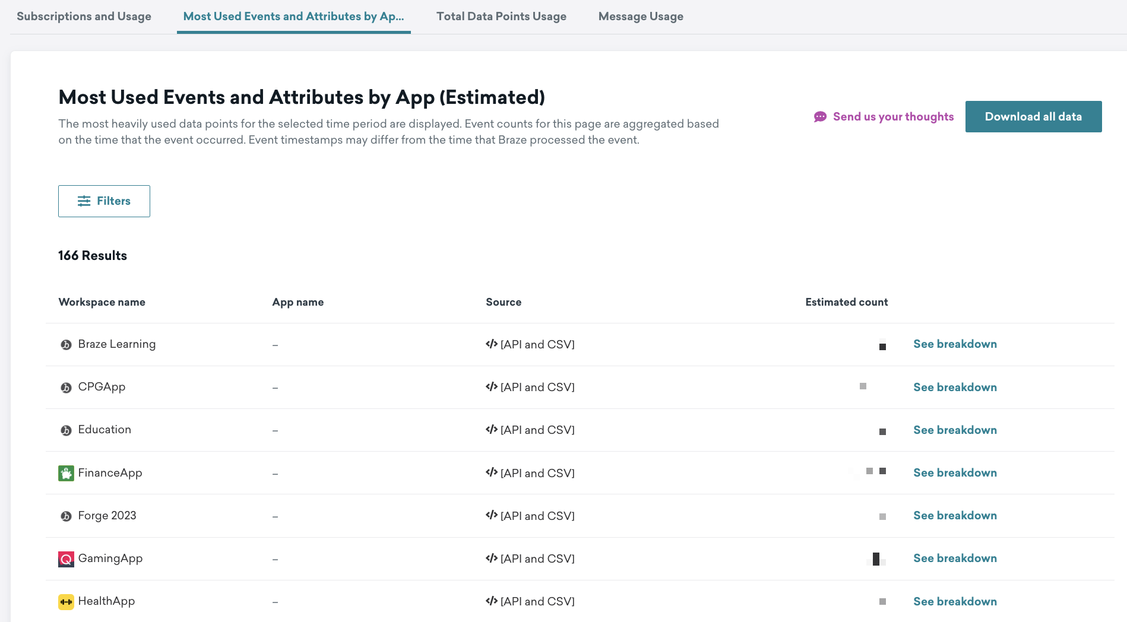This screenshot has height=622, width=1127.
Task: Click the code icon in Forge 2023 row
Action: [492, 515]
